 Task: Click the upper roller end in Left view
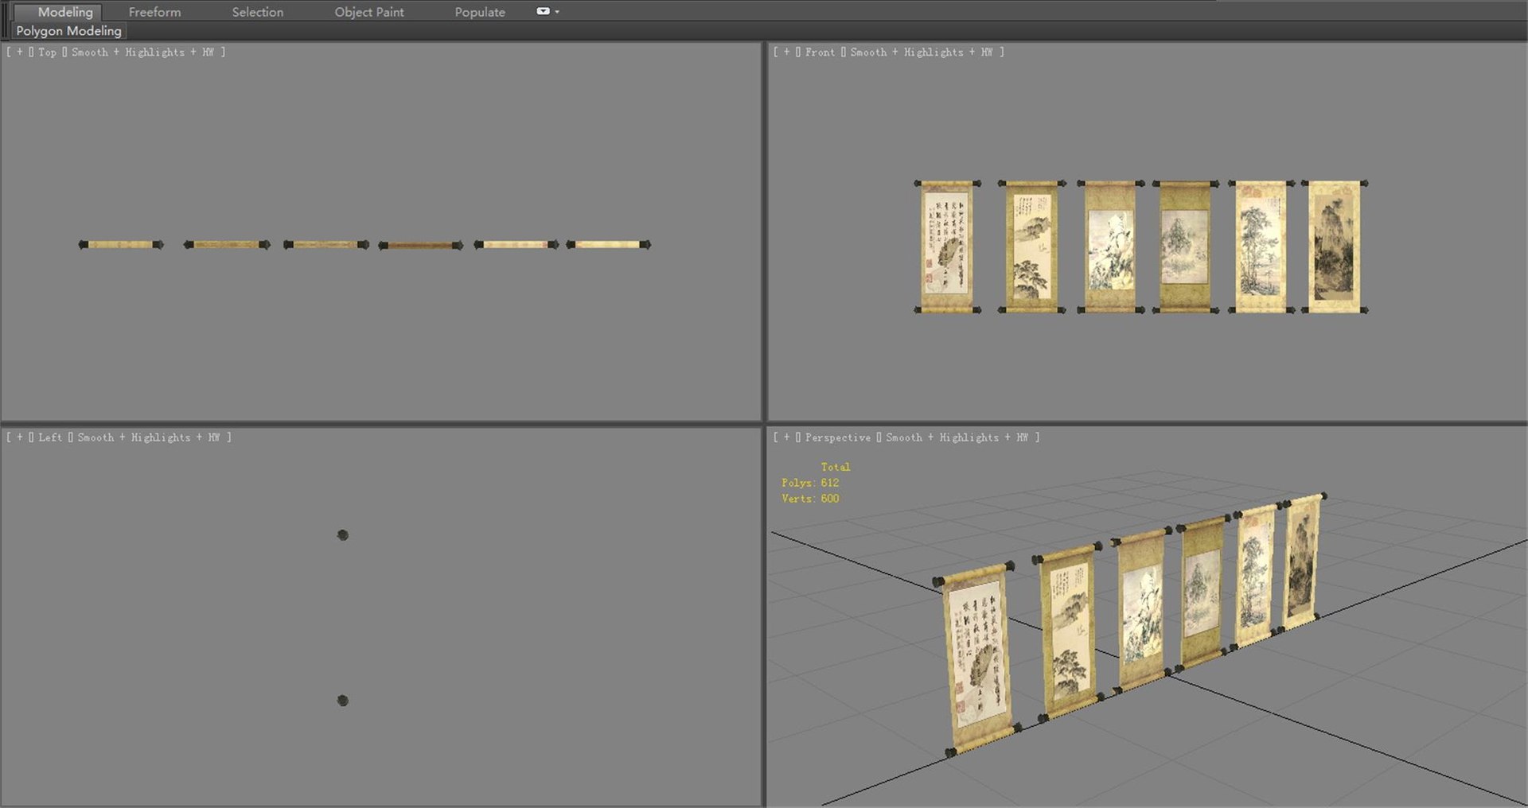342,535
